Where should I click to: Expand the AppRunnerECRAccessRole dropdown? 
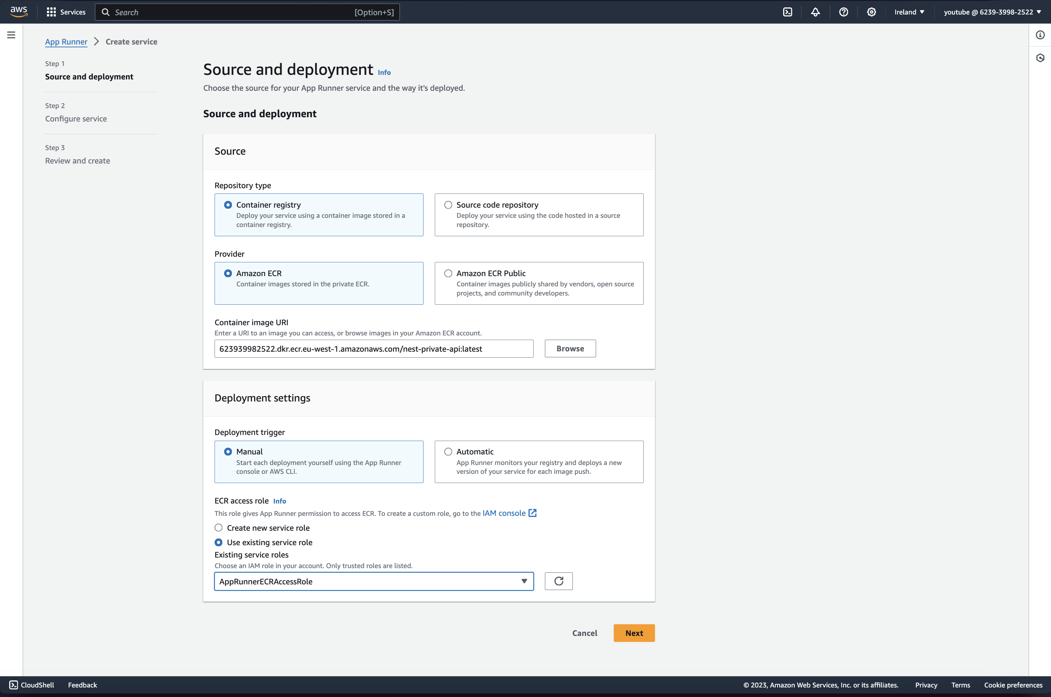374,582
